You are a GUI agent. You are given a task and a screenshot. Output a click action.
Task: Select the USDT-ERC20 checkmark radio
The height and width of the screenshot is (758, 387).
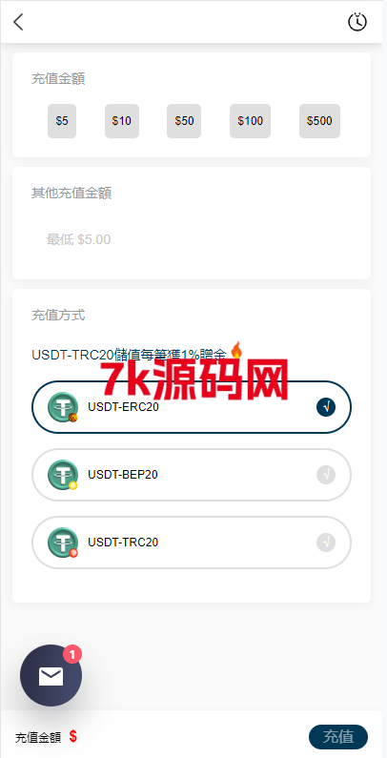pos(326,407)
